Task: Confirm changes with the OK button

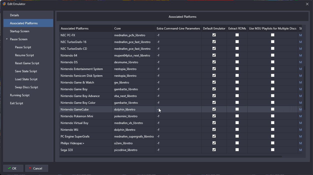Action: pyautogui.click(x=13, y=168)
